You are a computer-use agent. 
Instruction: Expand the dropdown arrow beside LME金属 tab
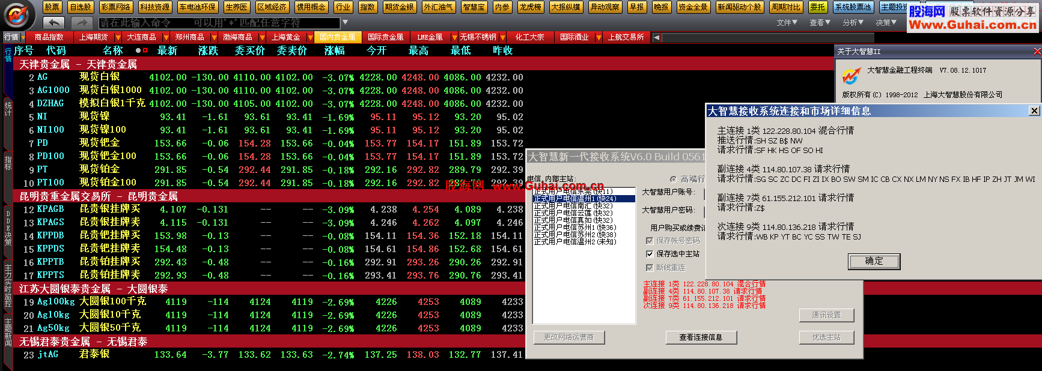click(454, 37)
